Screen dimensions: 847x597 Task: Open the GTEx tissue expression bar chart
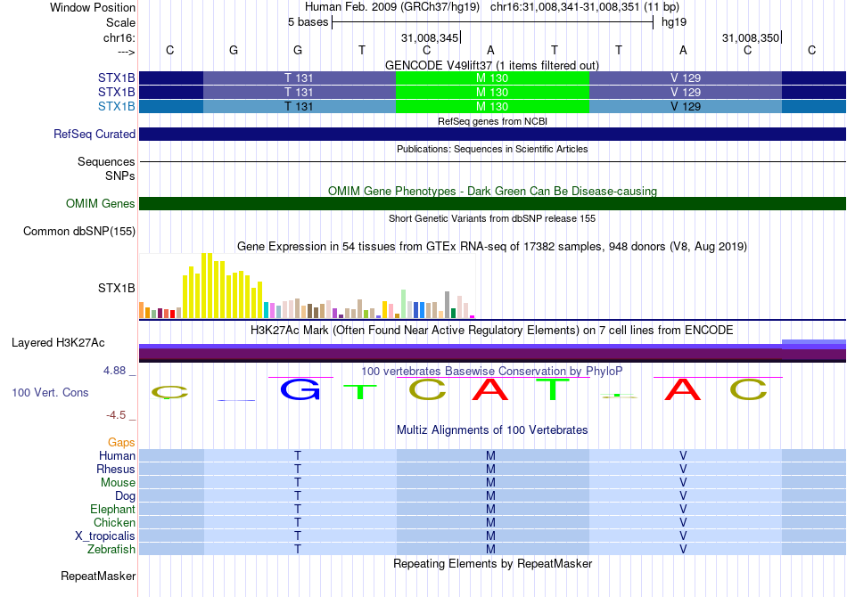(307, 286)
